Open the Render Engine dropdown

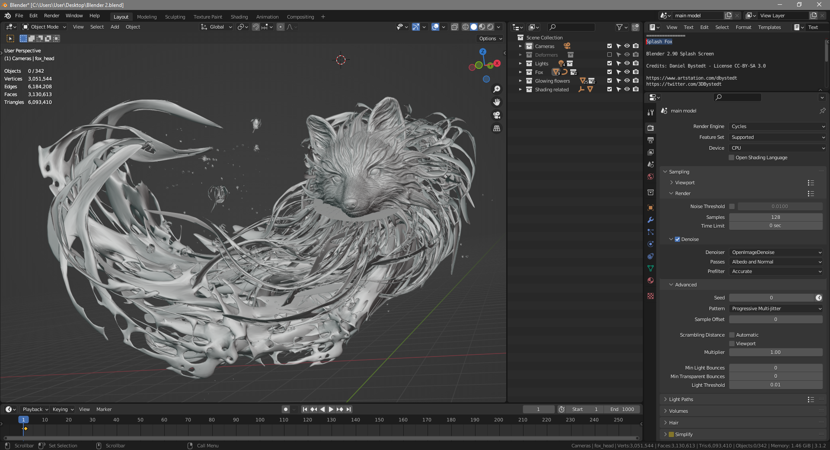pos(777,126)
